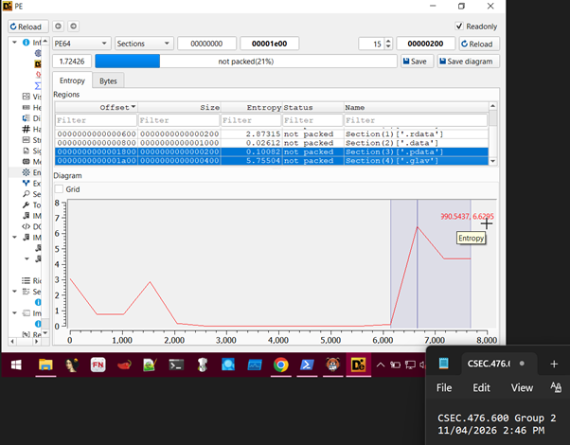The image size is (570, 445).
Task: Click the Save diagram button
Action: (x=468, y=62)
